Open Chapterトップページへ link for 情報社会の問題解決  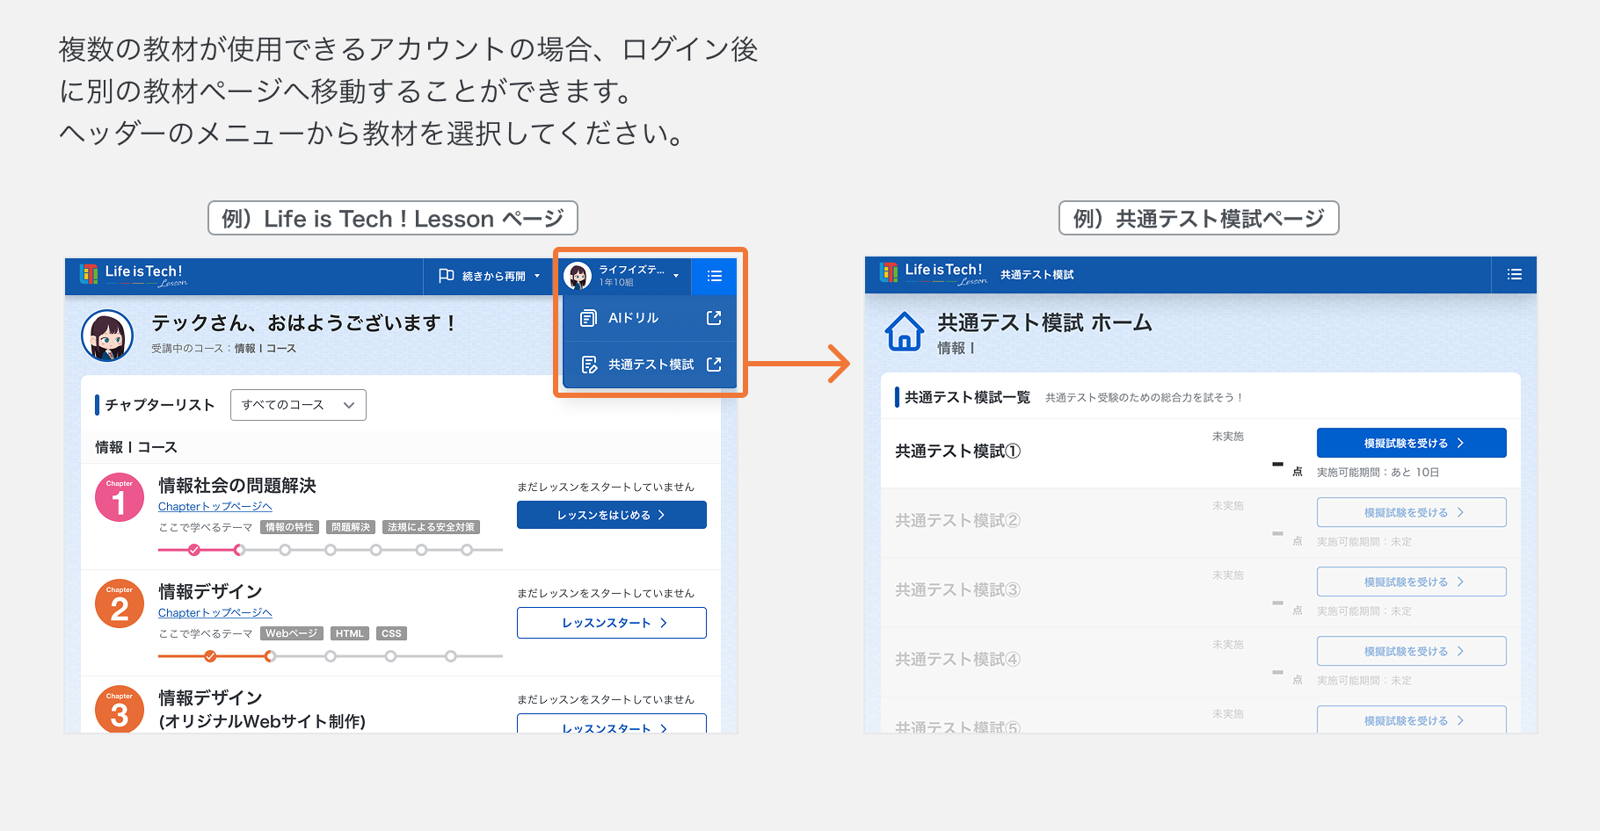(215, 507)
